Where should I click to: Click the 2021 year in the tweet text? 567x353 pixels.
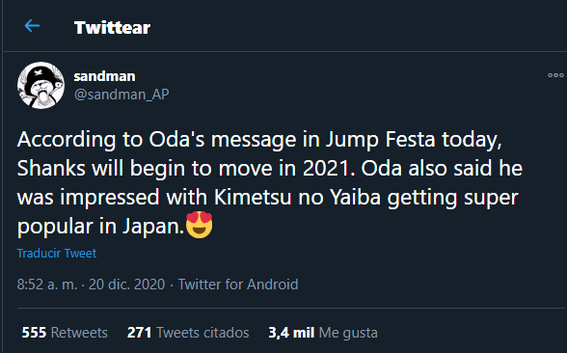329,169
